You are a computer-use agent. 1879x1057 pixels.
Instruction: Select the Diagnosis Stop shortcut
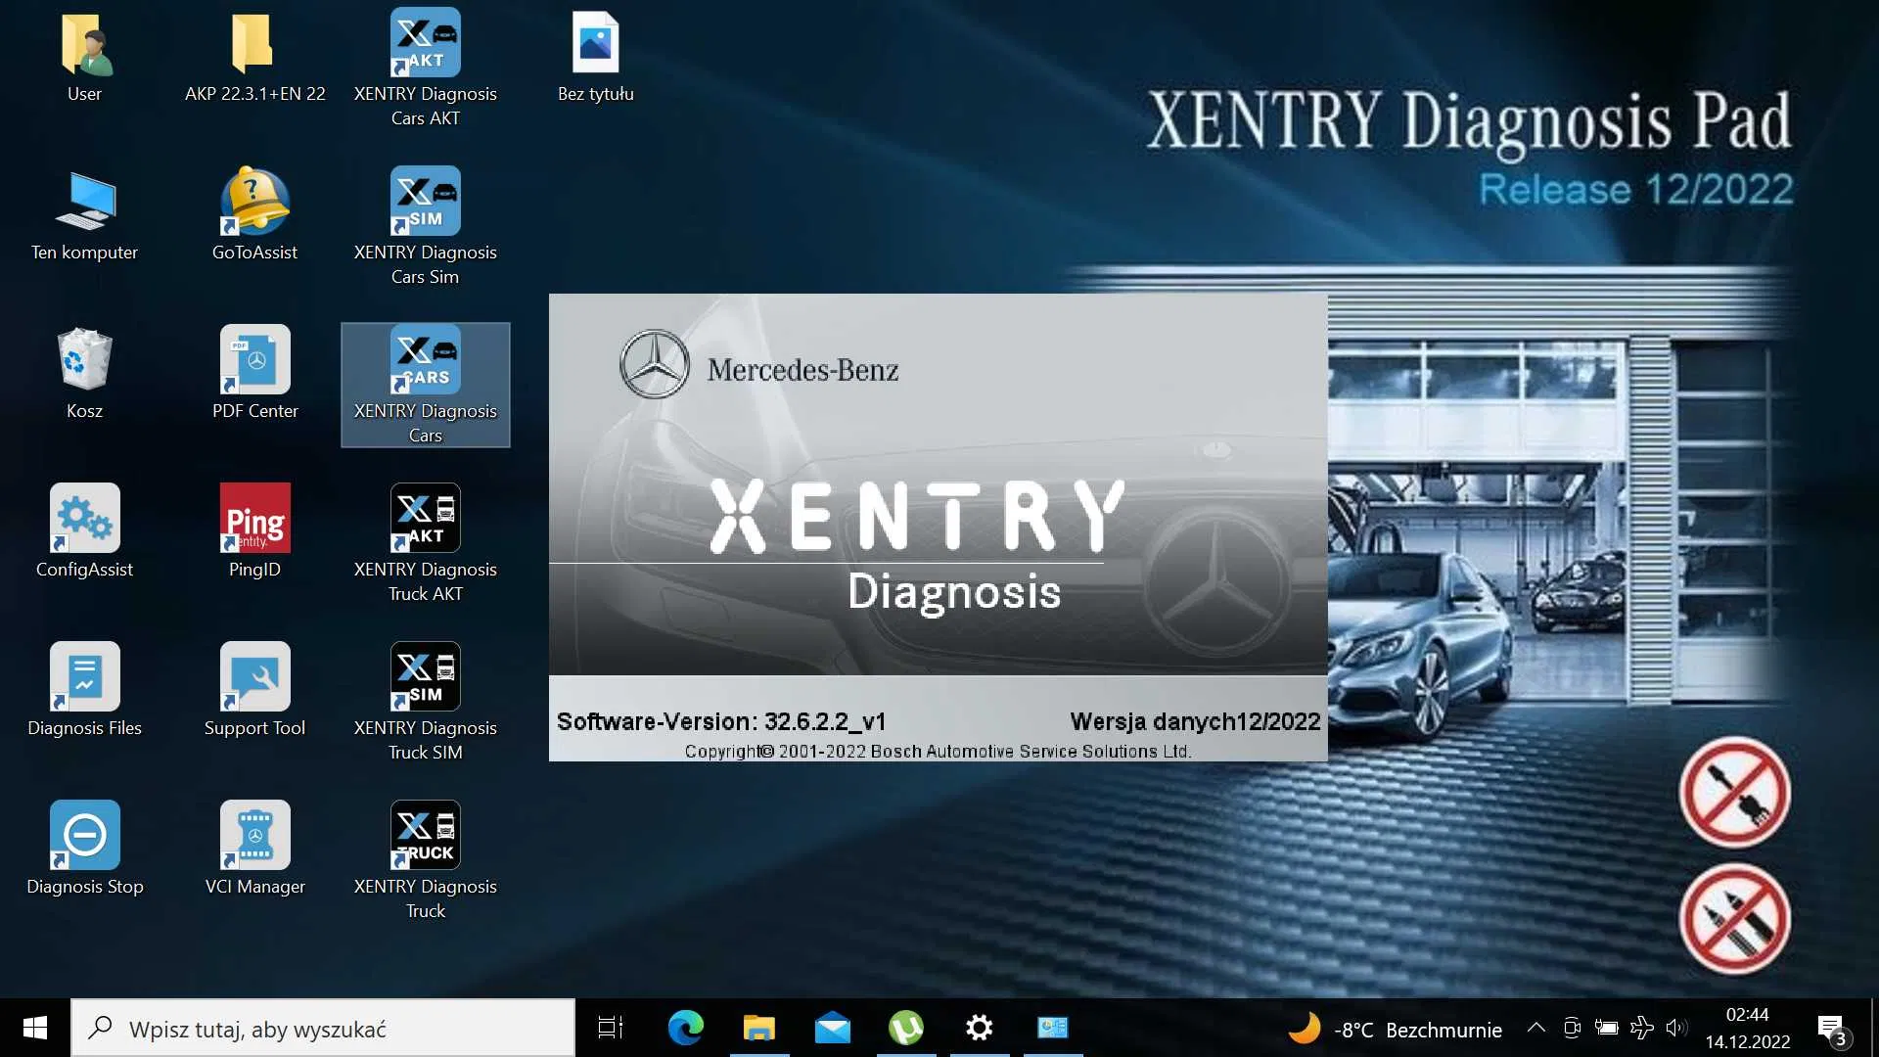click(x=84, y=836)
